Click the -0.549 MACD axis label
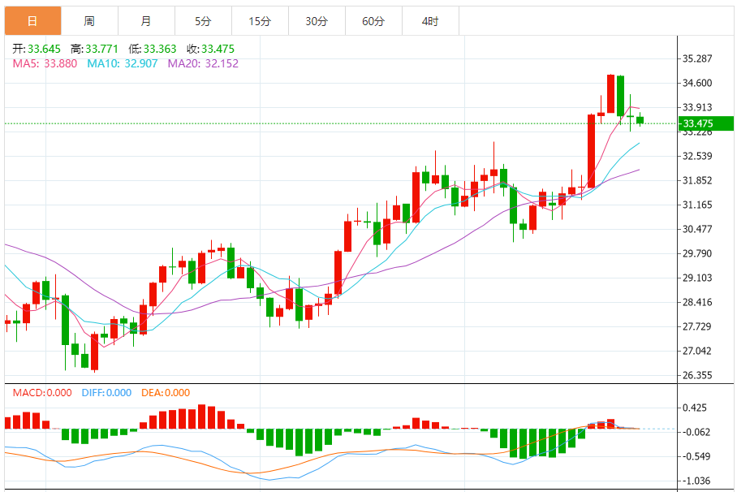 click(695, 457)
